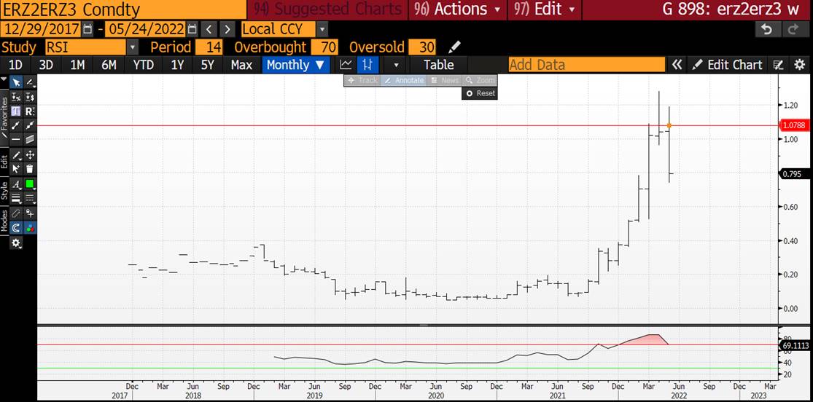The image size is (813, 402).
Task: Toggle the Annotate mode
Action: (x=403, y=80)
